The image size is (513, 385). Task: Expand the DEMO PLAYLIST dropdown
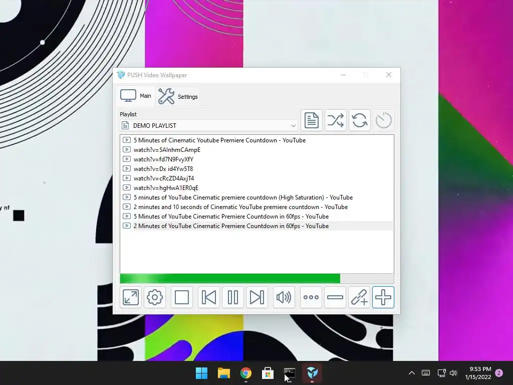293,126
